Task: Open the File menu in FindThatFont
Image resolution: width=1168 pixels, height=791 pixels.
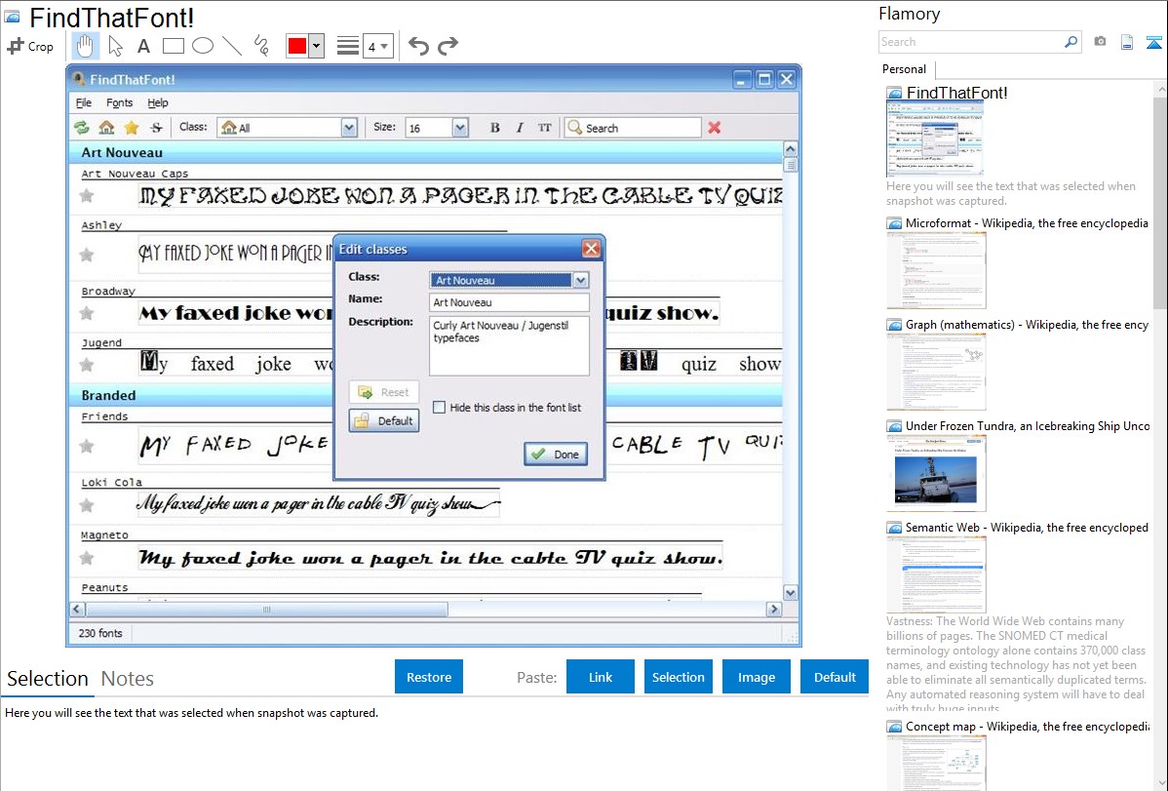Action: [84, 102]
